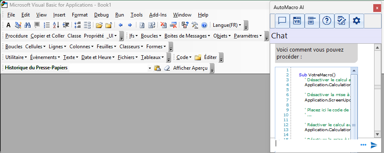Viewport: 384px width, 153px height.
Task: Open the Lignes dropdown
Action: tap(57, 47)
